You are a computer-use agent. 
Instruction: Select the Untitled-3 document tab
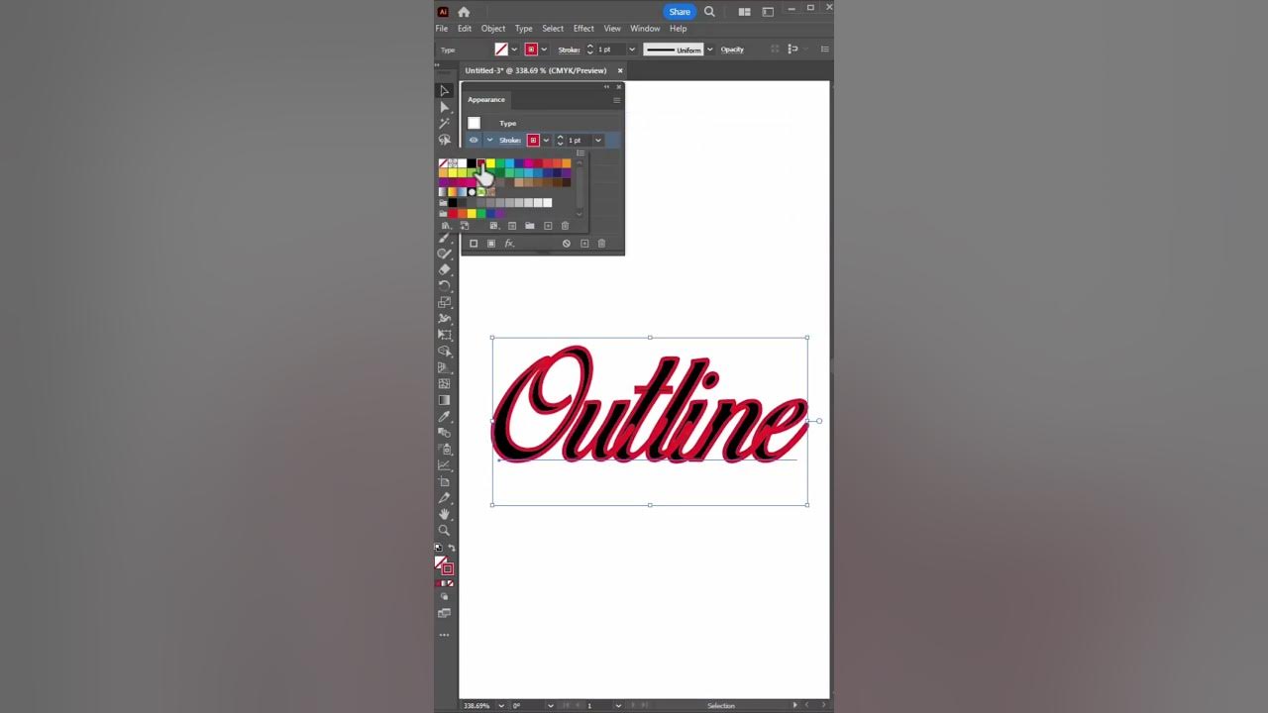(x=536, y=70)
